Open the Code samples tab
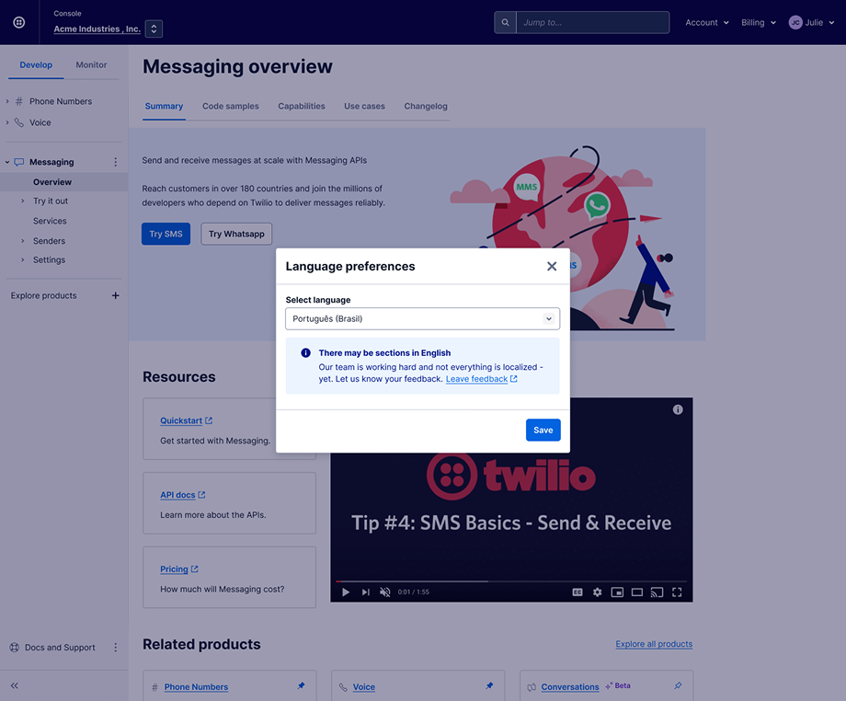The image size is (846, 701). pos(231,107)
